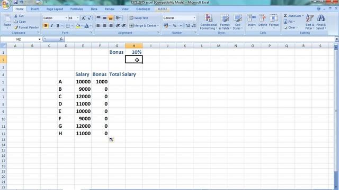Toggle Wrap Text for the cell

click(x=139, y=18)
